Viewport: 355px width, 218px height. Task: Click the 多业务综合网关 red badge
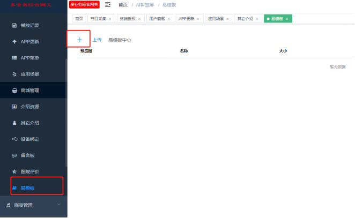pyautogui.click(x=84, y=5)
